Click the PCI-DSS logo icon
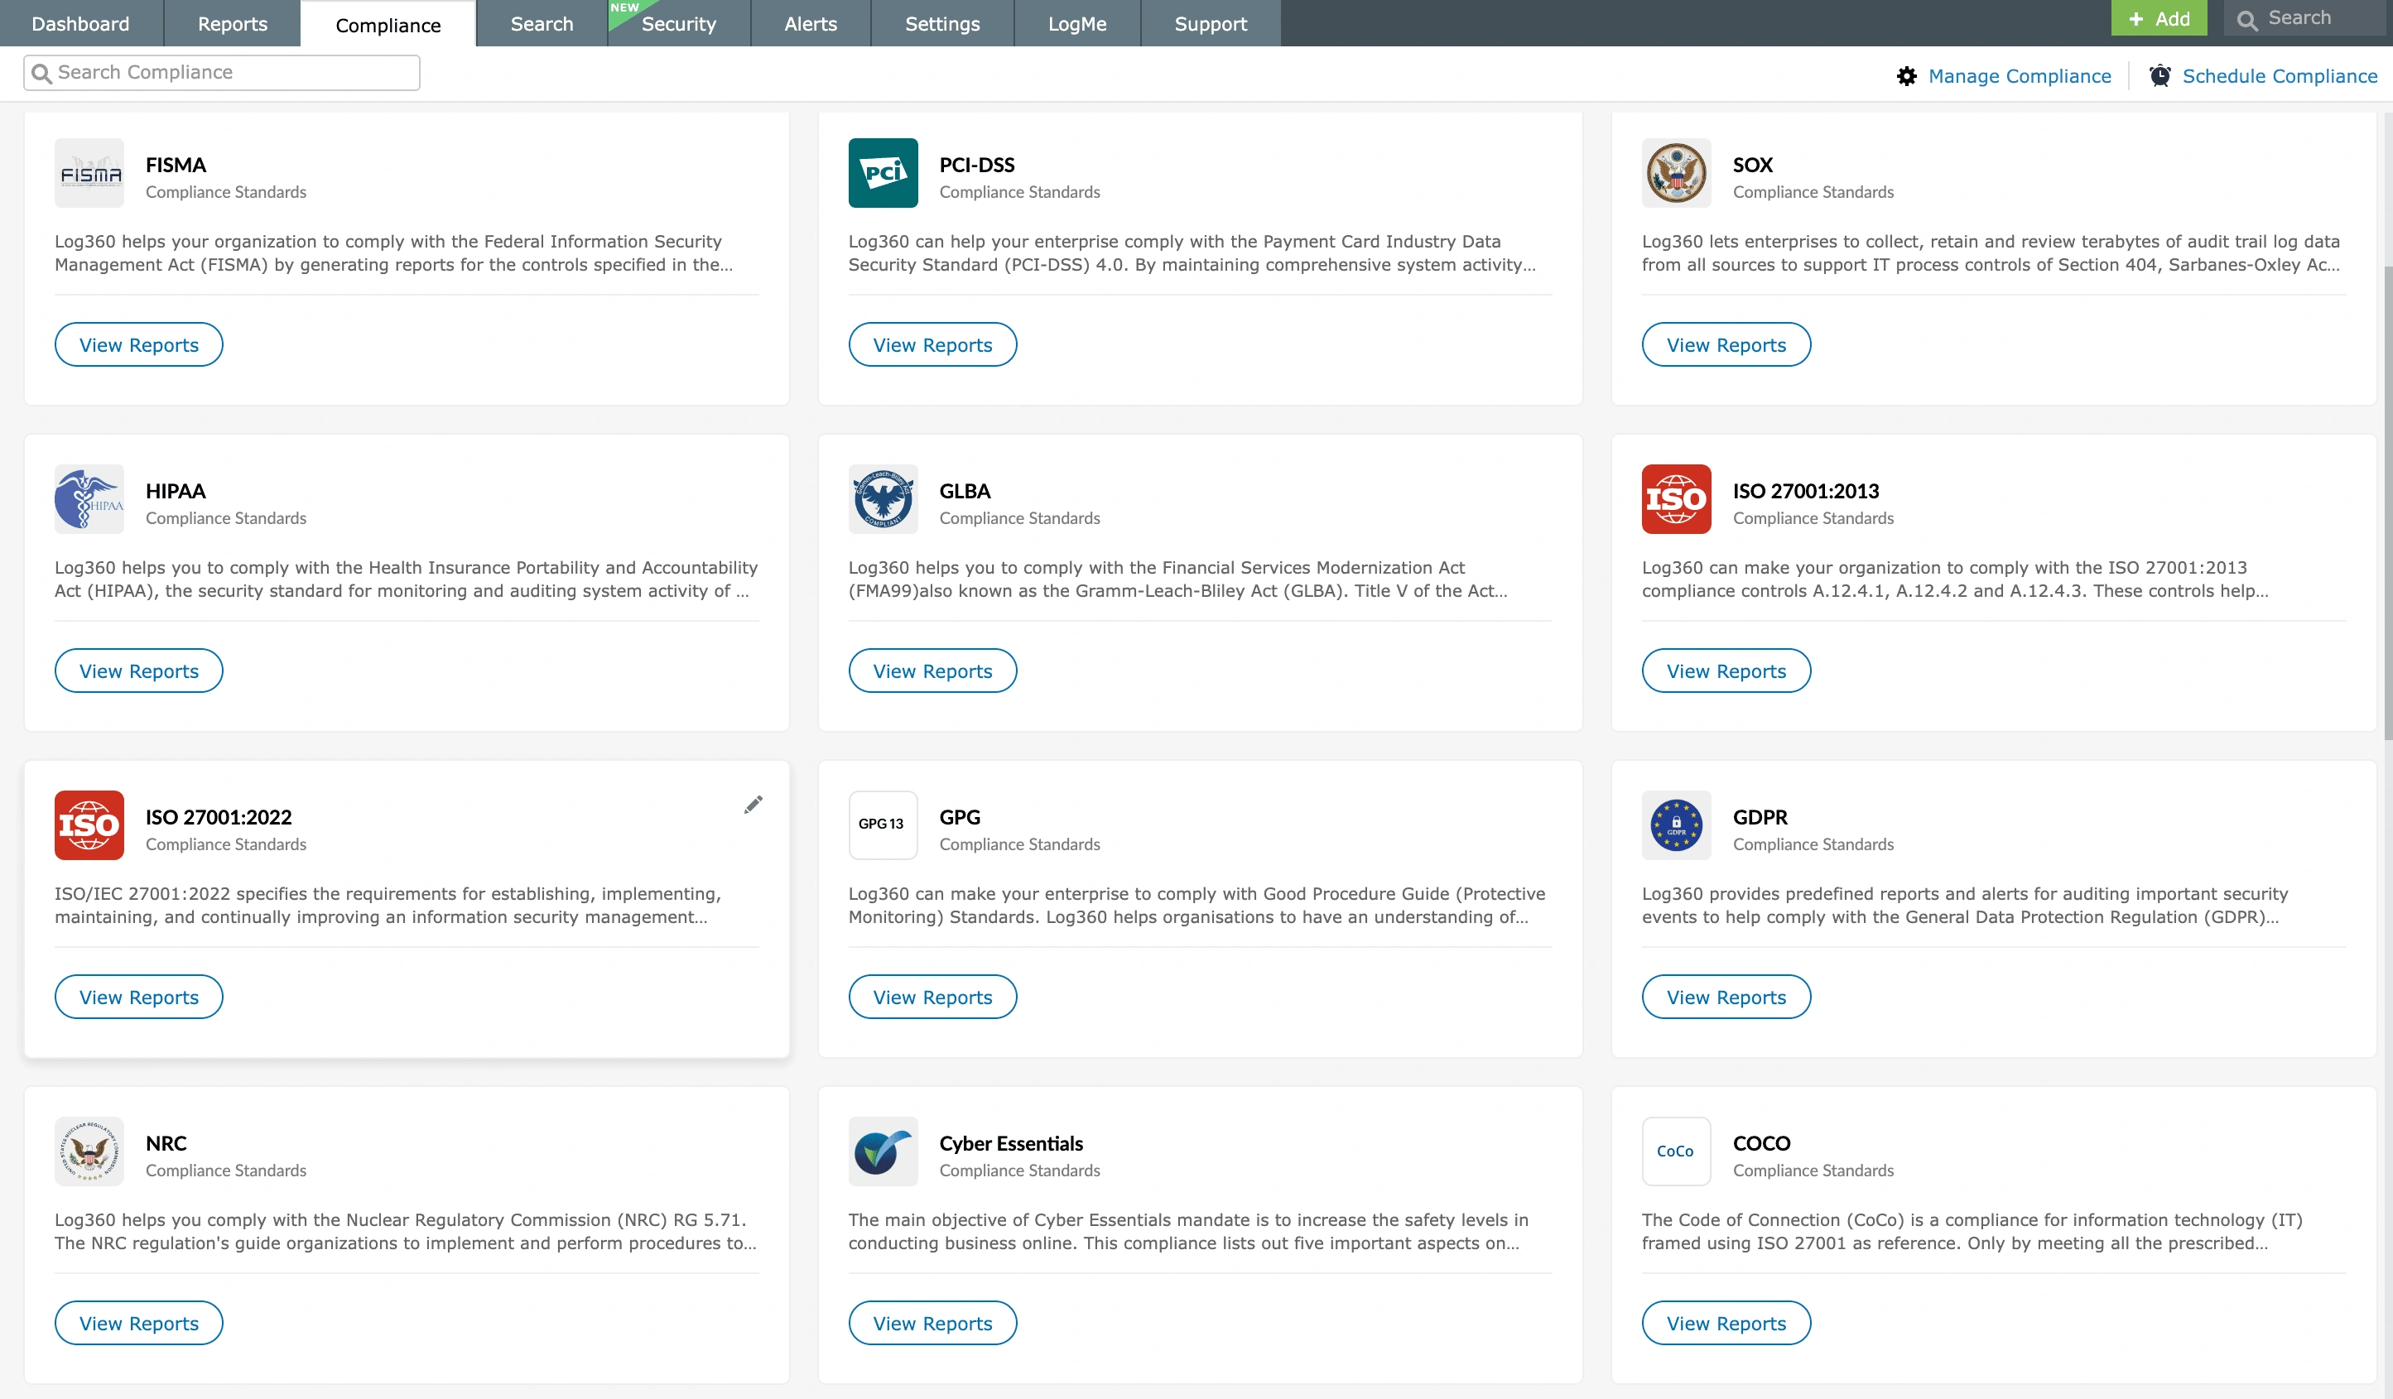Image resolution: width=2393 pixels, height=1399 pixels. coord(884,173)
